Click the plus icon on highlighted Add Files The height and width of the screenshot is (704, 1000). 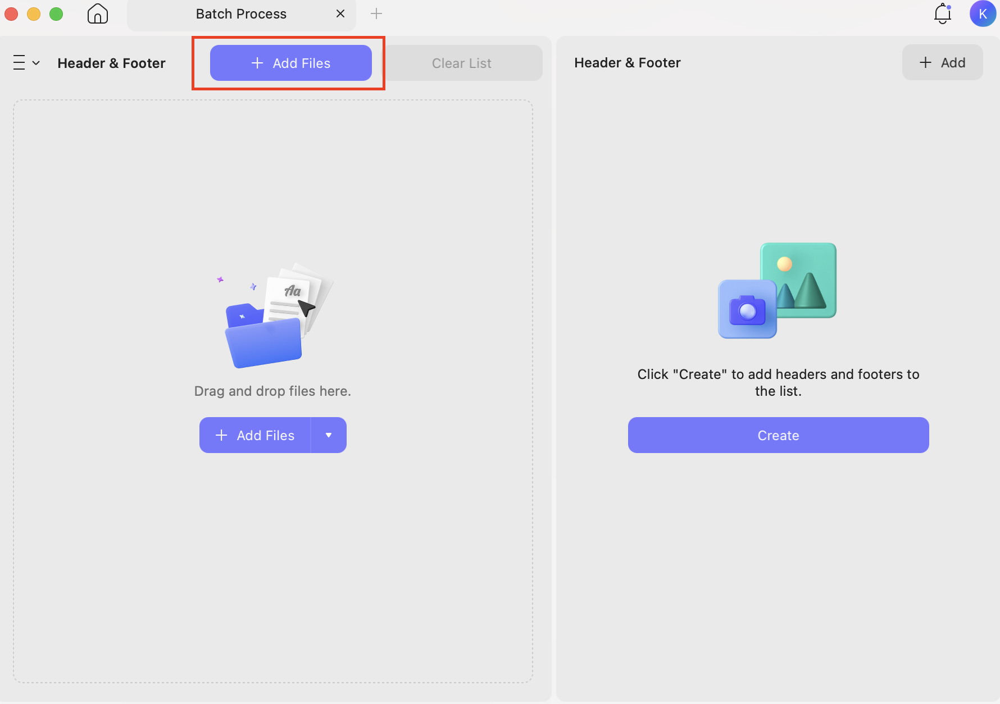257,62
